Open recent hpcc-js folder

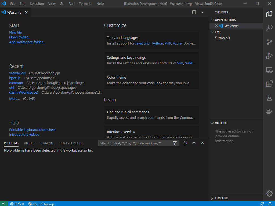click(x=15, y=78)
